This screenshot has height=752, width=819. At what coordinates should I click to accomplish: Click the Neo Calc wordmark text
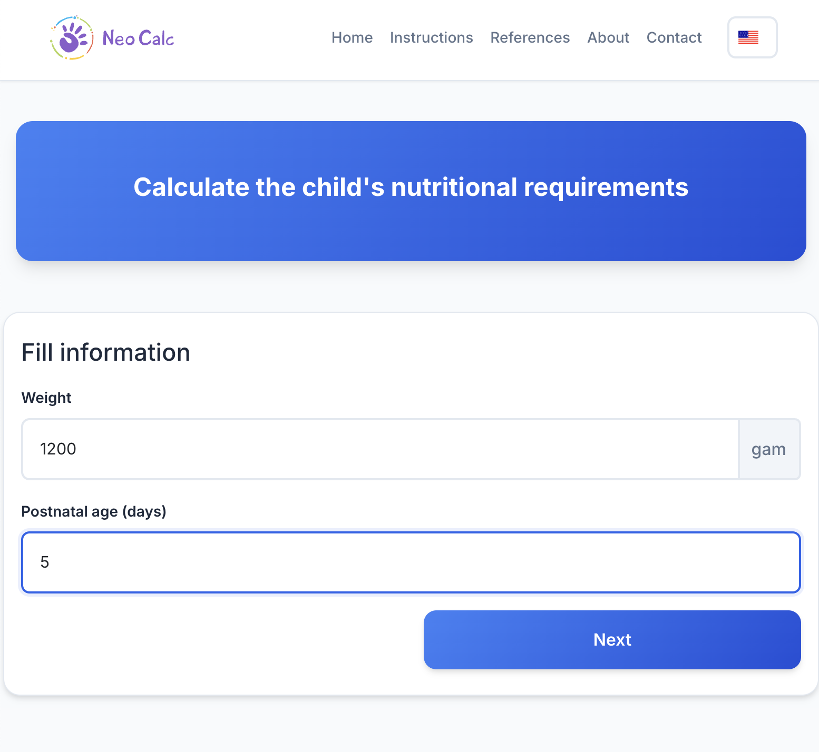[138, 38]
